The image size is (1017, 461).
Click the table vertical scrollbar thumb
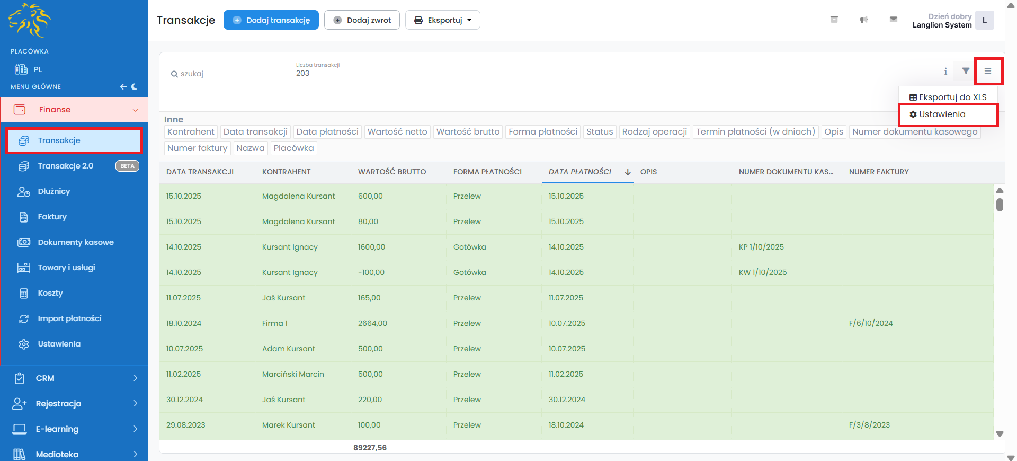coord(1000,205)
